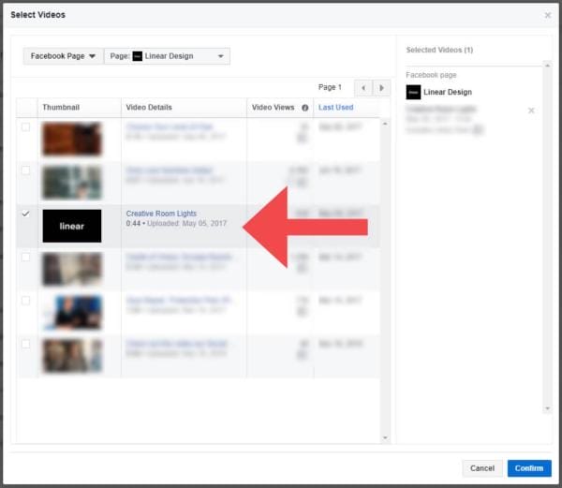Click the Thumbnail column header
The width and height of the screenshot is (562, 488).
tap(61, 108)
